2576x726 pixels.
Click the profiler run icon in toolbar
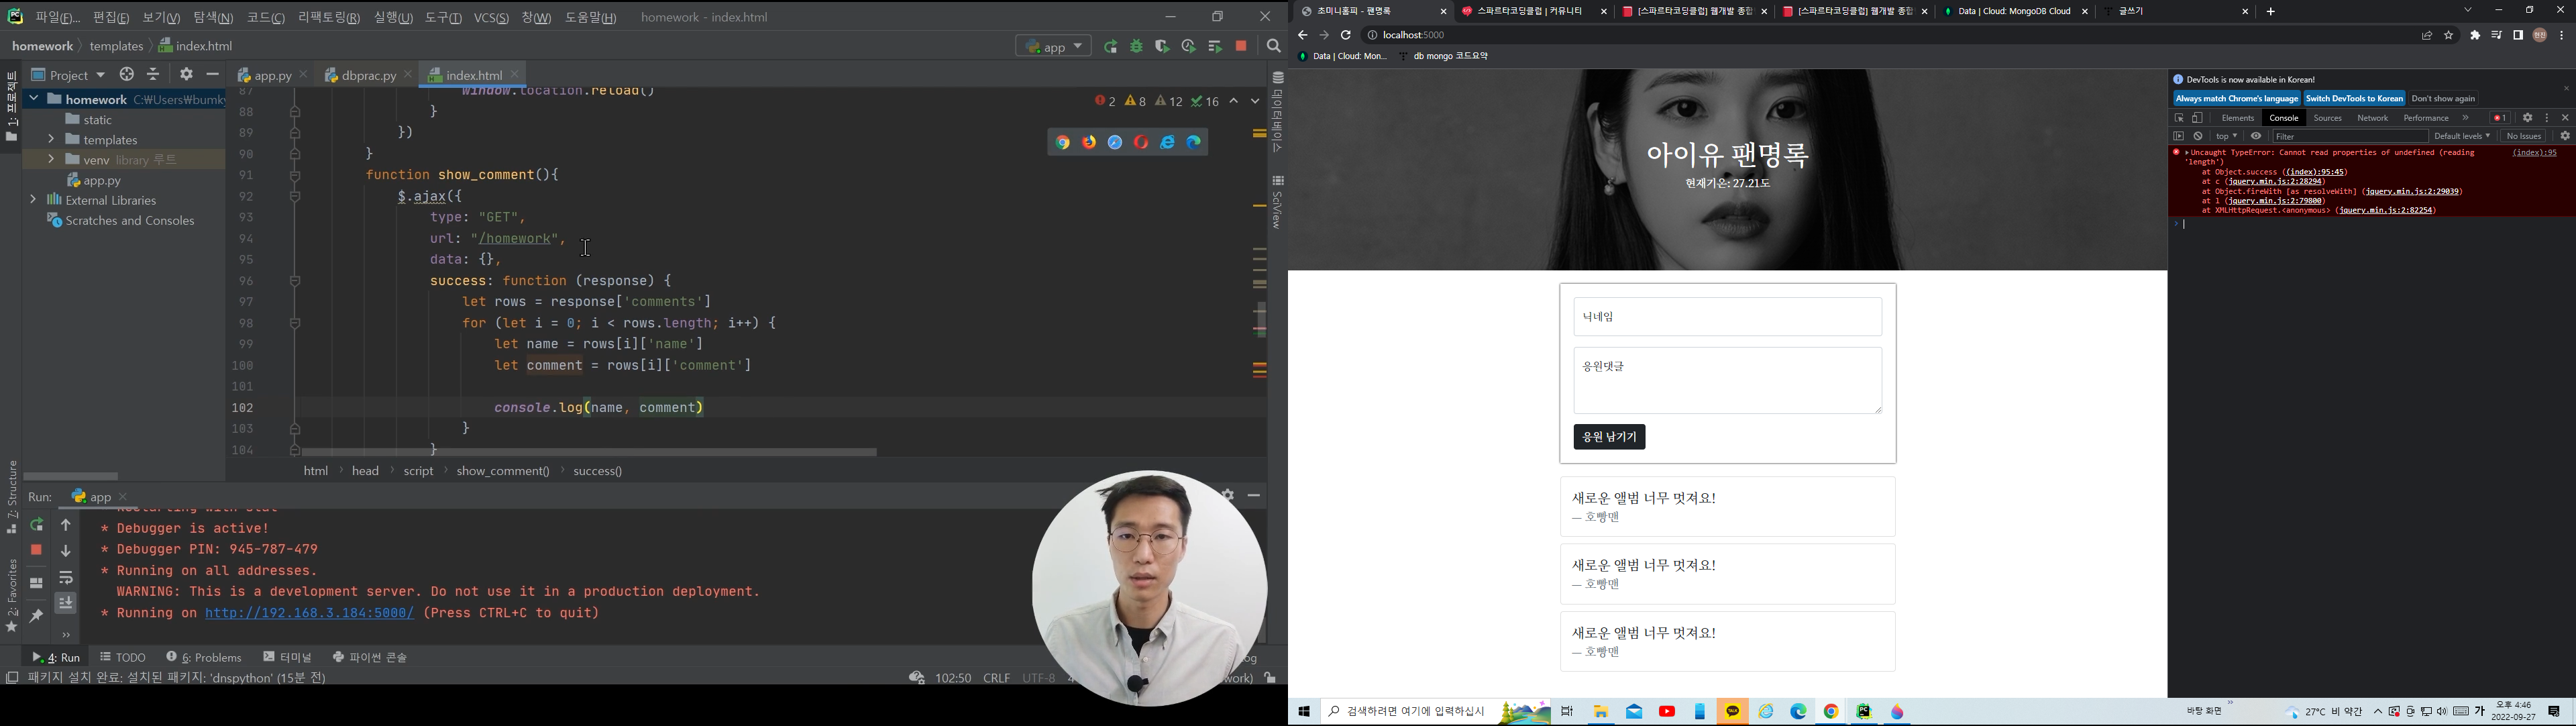pos(1188,47)
